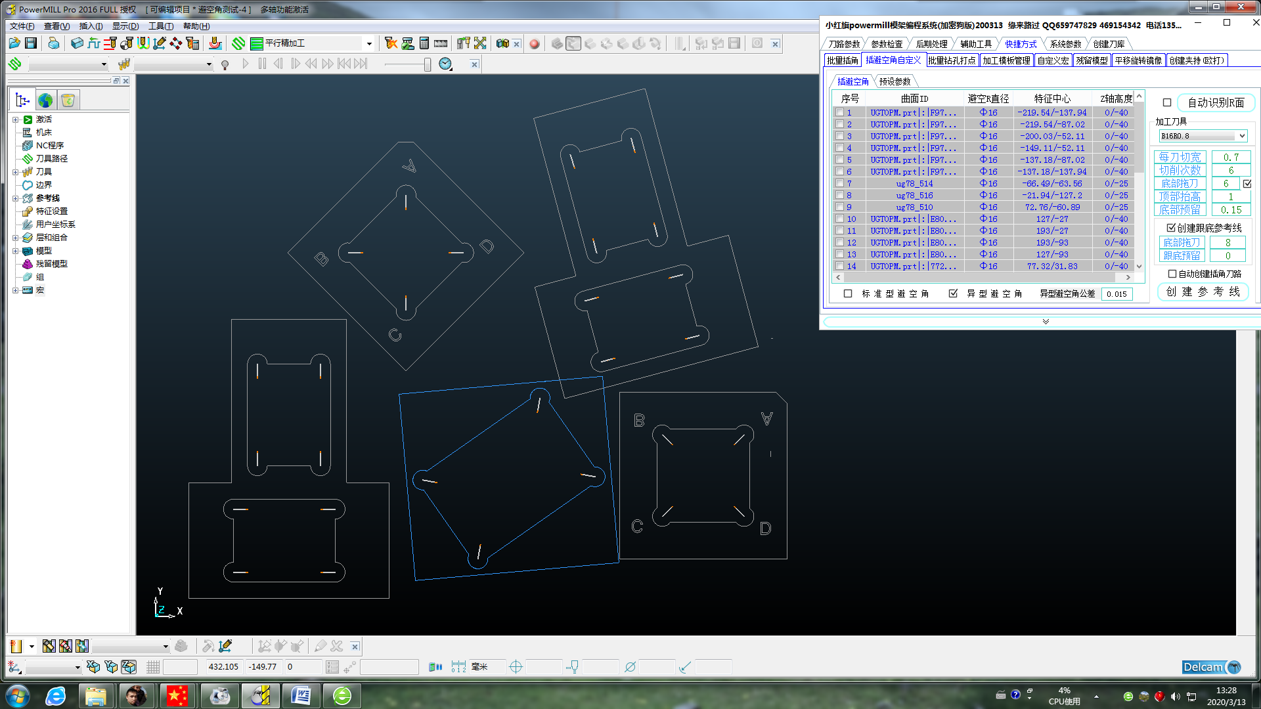
Task: Open the 工具(T) menu
Action: coord(160,26)
